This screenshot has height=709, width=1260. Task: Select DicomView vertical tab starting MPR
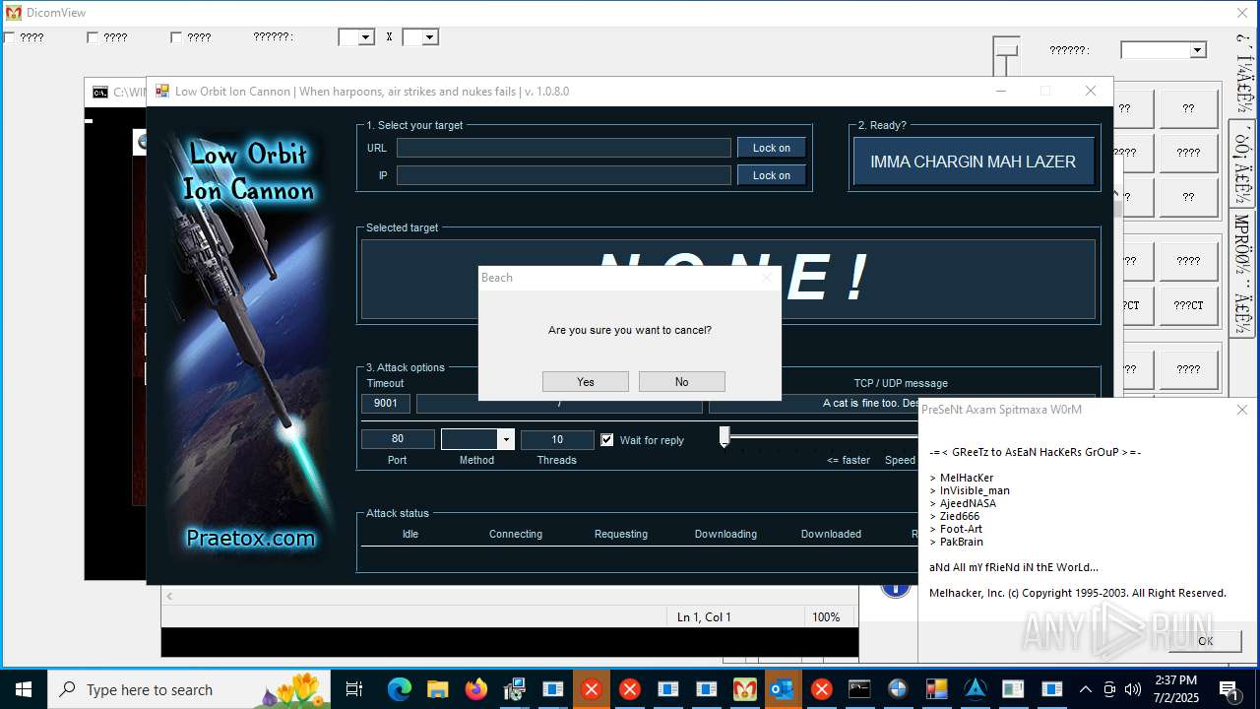[x=1242, y=273]
